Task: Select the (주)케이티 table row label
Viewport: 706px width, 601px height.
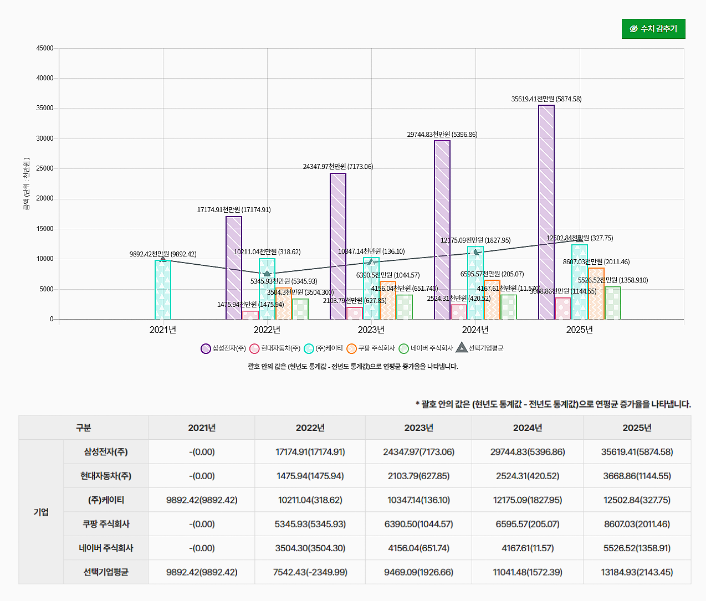Action: (x=106, y=500)
